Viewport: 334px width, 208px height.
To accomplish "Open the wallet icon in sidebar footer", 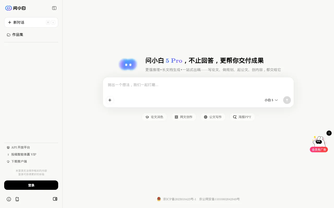I will (x=55, y=199).
